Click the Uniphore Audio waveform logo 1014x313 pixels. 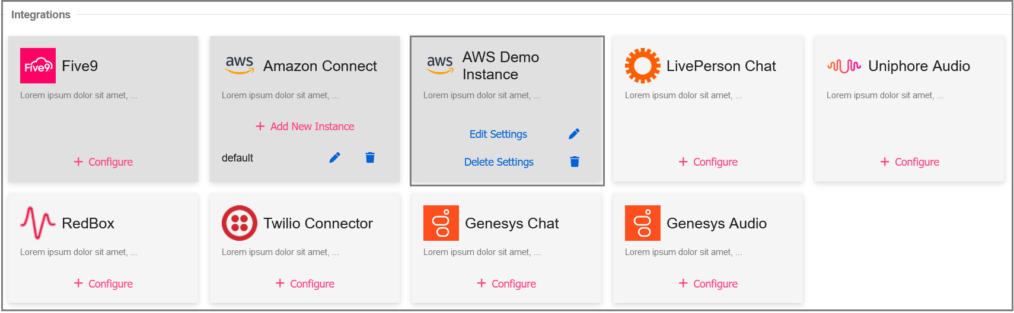coord(844,66)
